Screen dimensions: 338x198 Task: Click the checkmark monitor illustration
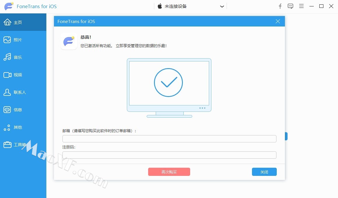[x=169, y=88]
